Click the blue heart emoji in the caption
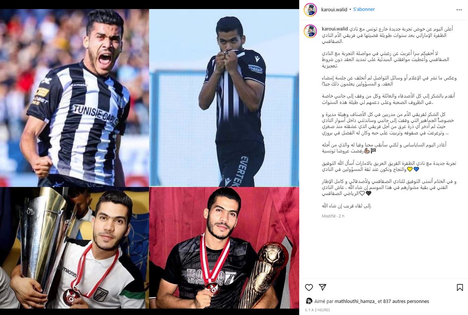This screenshot has height=315, width=468. pyautogui.click(x=416, y=169)
